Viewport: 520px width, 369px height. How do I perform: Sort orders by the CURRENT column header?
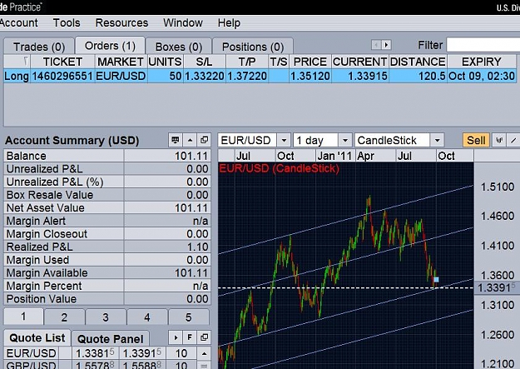[x=360, y=62]
